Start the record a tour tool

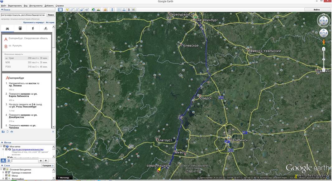tap(87, 10)
